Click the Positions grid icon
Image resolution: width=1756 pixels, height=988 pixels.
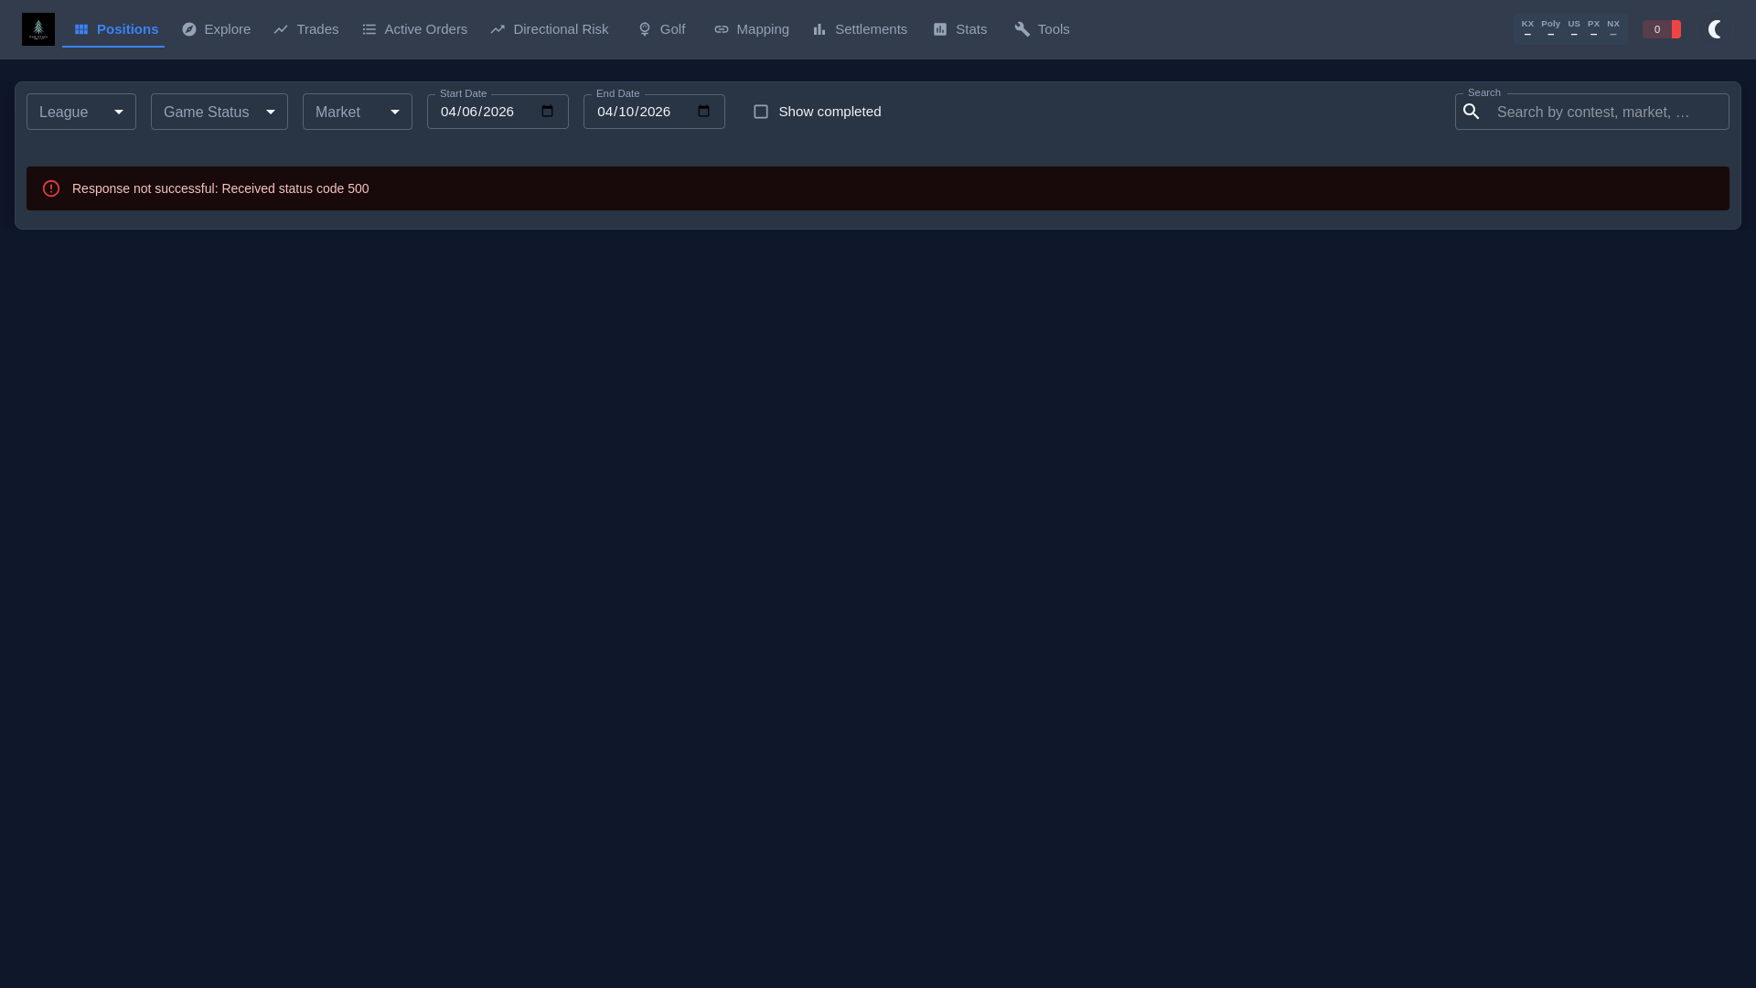point(81,29)
